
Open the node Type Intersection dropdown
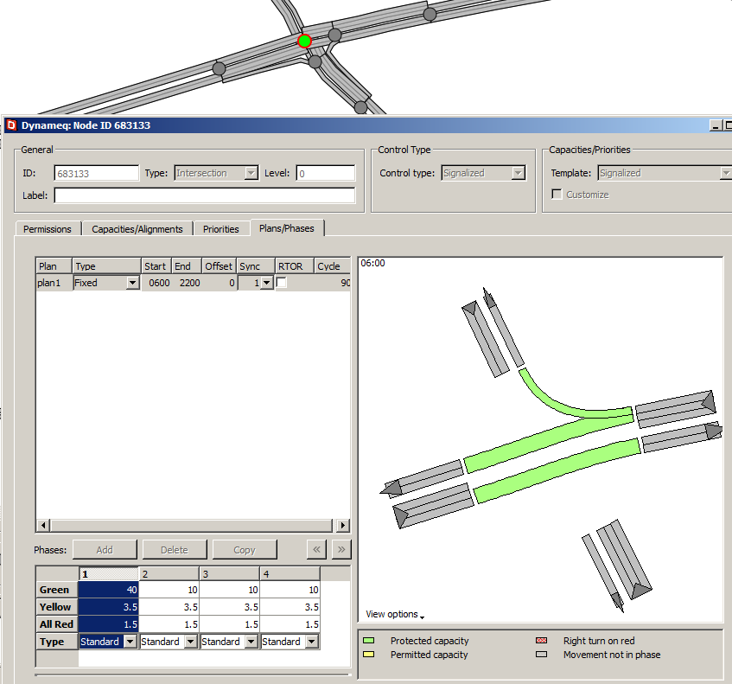251,173
